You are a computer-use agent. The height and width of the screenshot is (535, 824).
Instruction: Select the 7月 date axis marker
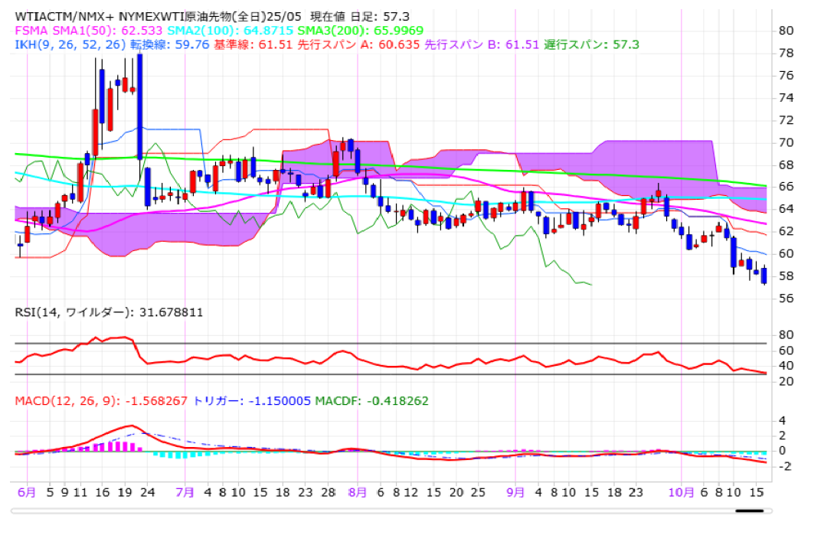(185, 492)
